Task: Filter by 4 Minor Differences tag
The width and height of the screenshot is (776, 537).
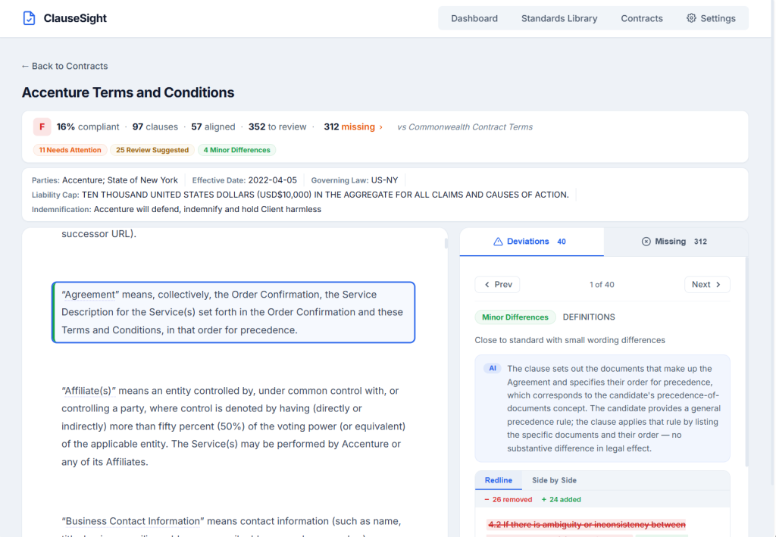Action: [x=236, y=150]
